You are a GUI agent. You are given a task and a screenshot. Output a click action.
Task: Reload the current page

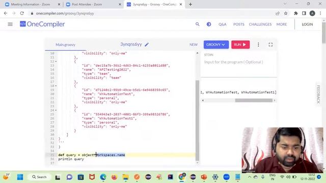tap(22, 13)
